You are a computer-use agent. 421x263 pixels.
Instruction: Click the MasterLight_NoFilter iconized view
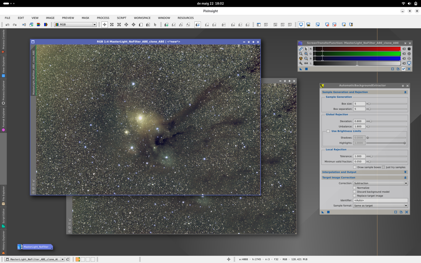(x=35, y=247)
